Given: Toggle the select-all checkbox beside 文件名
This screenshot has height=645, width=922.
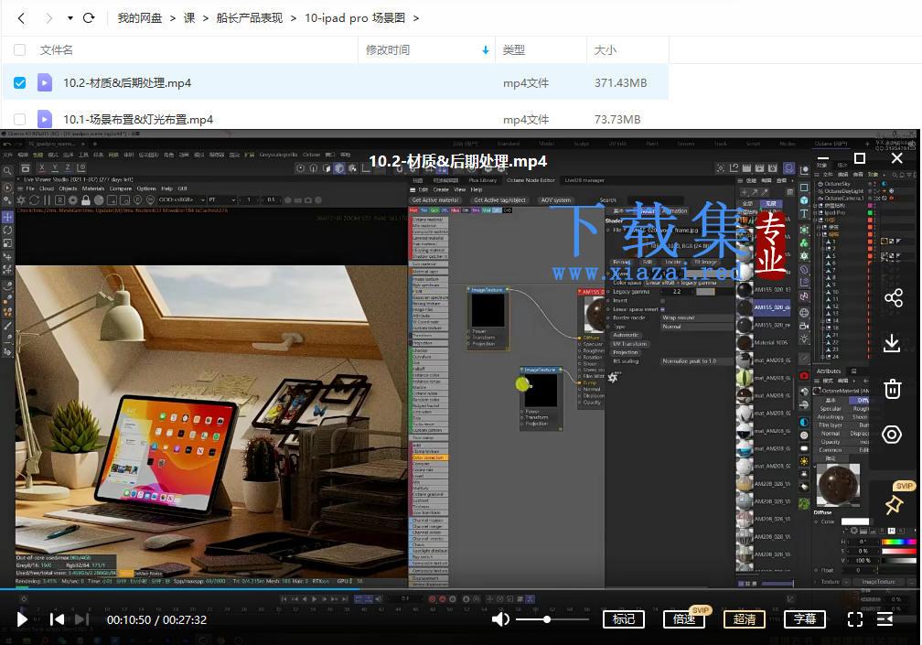Looking at the screenshot, I should 19,50.
